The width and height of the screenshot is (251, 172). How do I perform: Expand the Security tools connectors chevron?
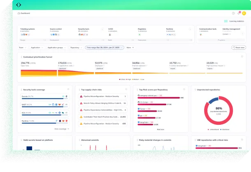click(x=102, y=29)
